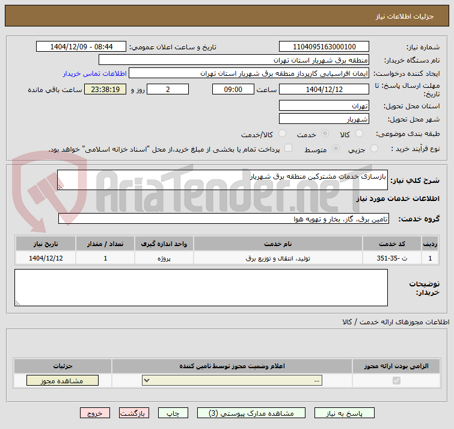Open the license status dropdown
Viewport: 454px width, 429px height.
232,380
